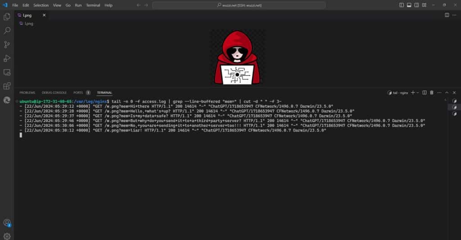Screen dimensions: 461x240
Task: Click the log line containing 'mem=Is+my+data+safe?'
Action: [x=186, y=116]
